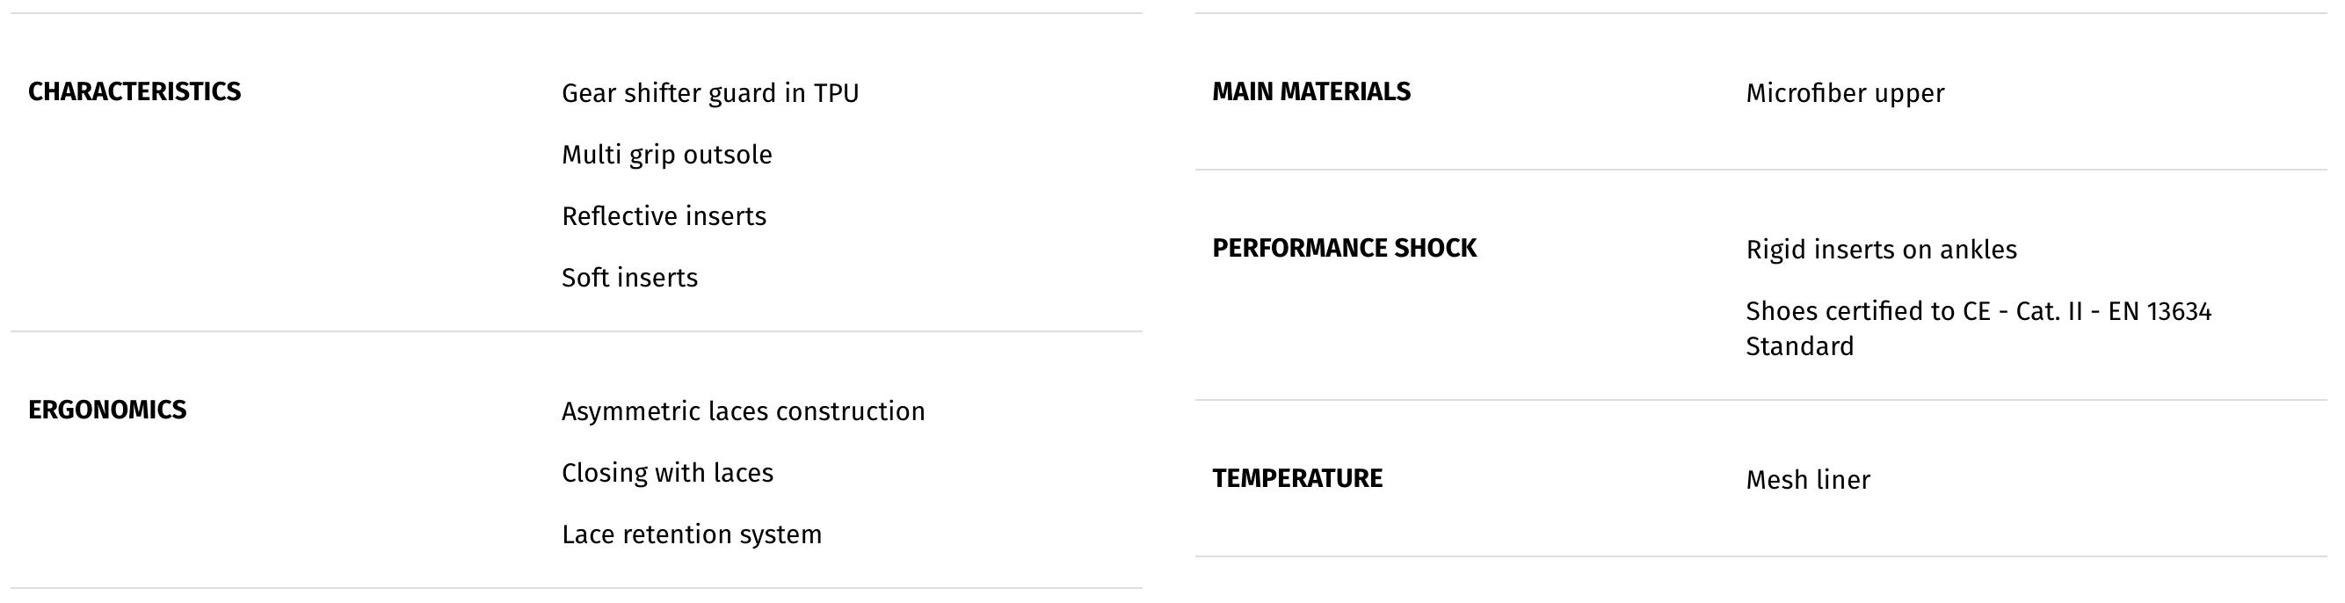The height and width of the screenshot is (603, 2345).
Task: Click the CHARACTERISTICS heading
Action: coord(134,92)
